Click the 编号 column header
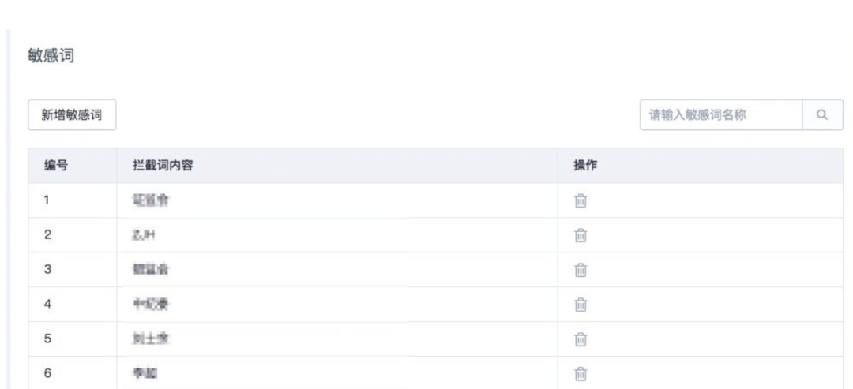This screenshot has height=389, width=853. 56,166
